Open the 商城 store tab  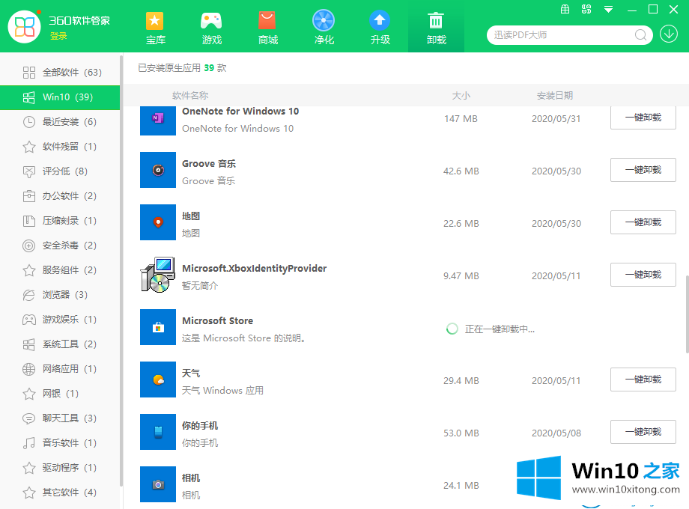[267, 28]
